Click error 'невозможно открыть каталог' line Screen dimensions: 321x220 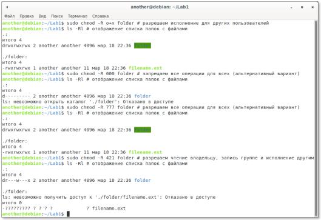pyautogui.click(x=88, y=102)
